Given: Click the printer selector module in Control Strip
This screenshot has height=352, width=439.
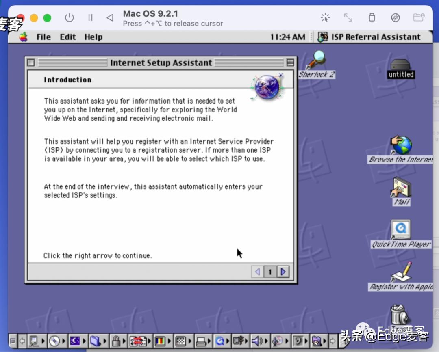Looking at the screenshot, I should [202, 341].
